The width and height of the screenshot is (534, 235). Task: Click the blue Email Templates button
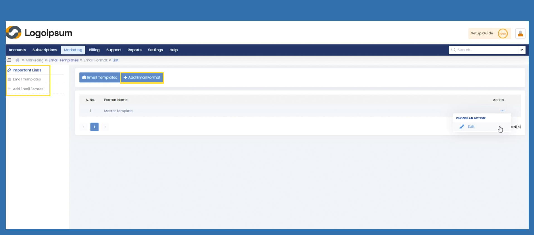pos(100,77)
